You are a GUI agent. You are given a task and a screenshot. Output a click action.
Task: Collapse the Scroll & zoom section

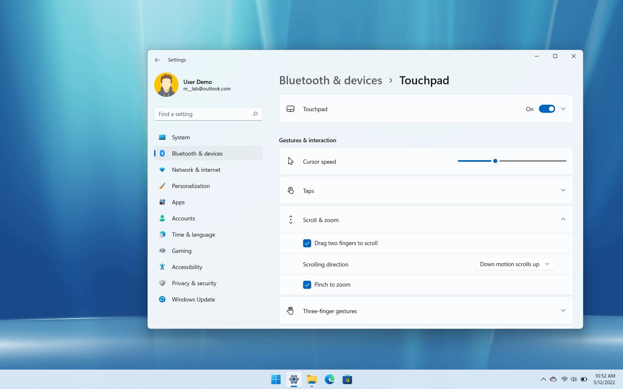pos(563,219)
